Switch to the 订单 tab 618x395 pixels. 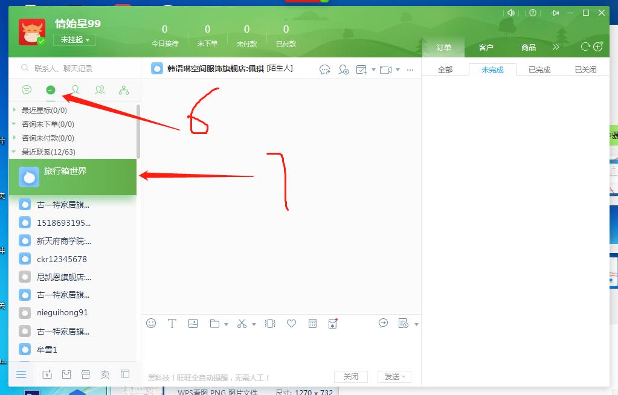click(x=444, y=48)
